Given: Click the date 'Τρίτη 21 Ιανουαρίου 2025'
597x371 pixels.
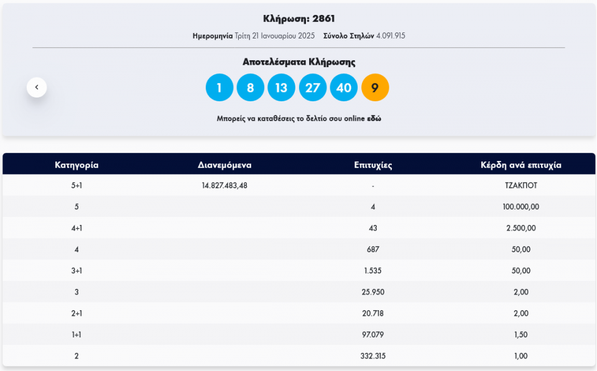Looking at the screenshot, I should pyautogui.click(x=275, y=35).
